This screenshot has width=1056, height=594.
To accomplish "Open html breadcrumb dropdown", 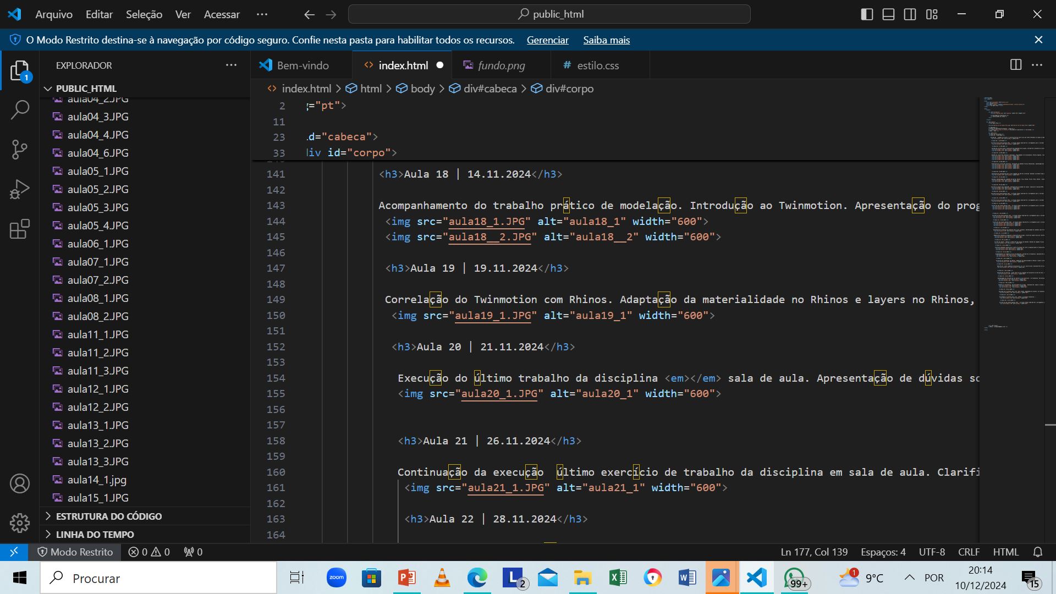I will coord(364,89).
